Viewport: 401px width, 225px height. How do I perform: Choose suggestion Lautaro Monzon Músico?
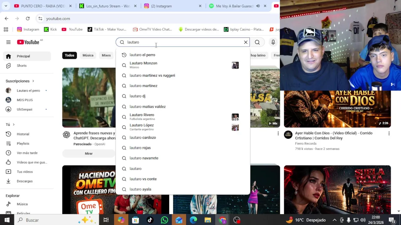tap(183, 65)
